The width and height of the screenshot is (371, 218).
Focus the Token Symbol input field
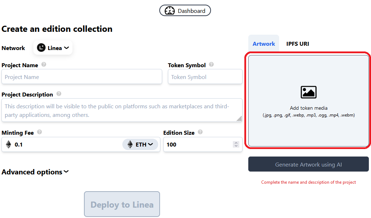[205, 77]
